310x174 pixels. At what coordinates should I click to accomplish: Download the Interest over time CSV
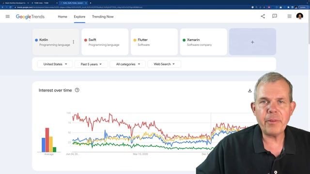[250, 90]
